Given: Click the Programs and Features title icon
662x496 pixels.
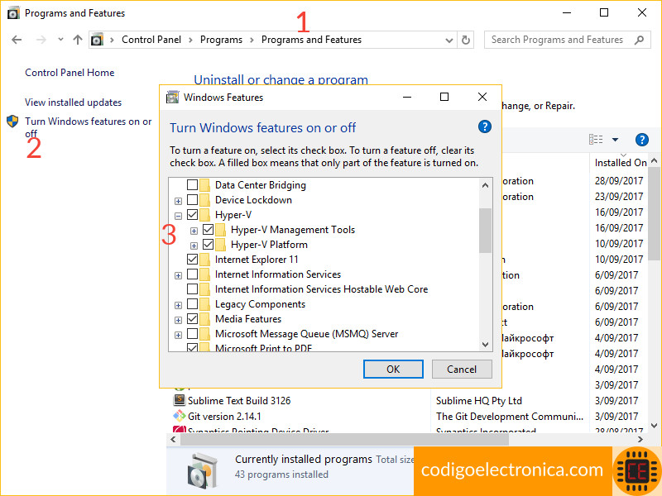Looking at the screenshot, I should [x=13, y=13].
